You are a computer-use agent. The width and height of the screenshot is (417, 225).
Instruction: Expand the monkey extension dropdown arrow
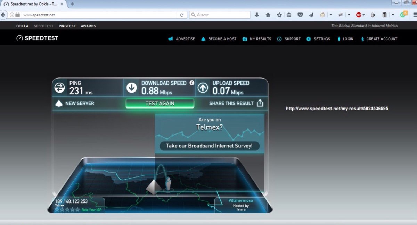coord(330,15)
